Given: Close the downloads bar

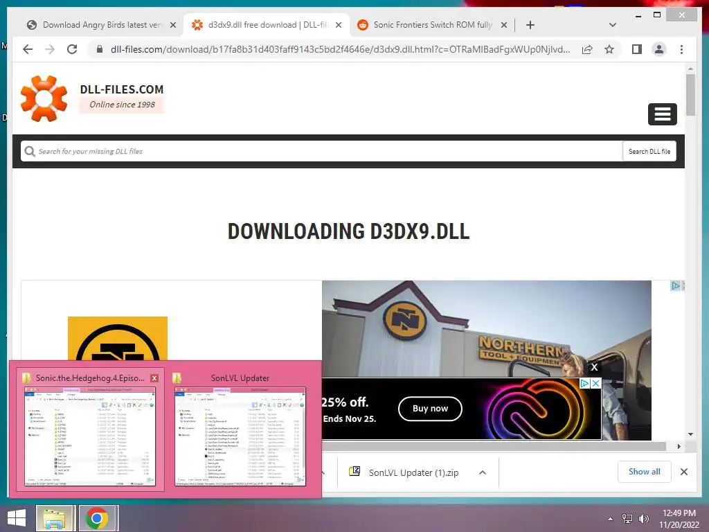Looking at the screenshot, I should coord(683,472).
